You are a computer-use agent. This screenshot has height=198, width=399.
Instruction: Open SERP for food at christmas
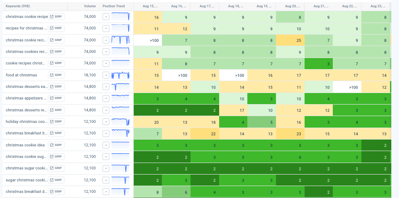[x=56, y=75]
